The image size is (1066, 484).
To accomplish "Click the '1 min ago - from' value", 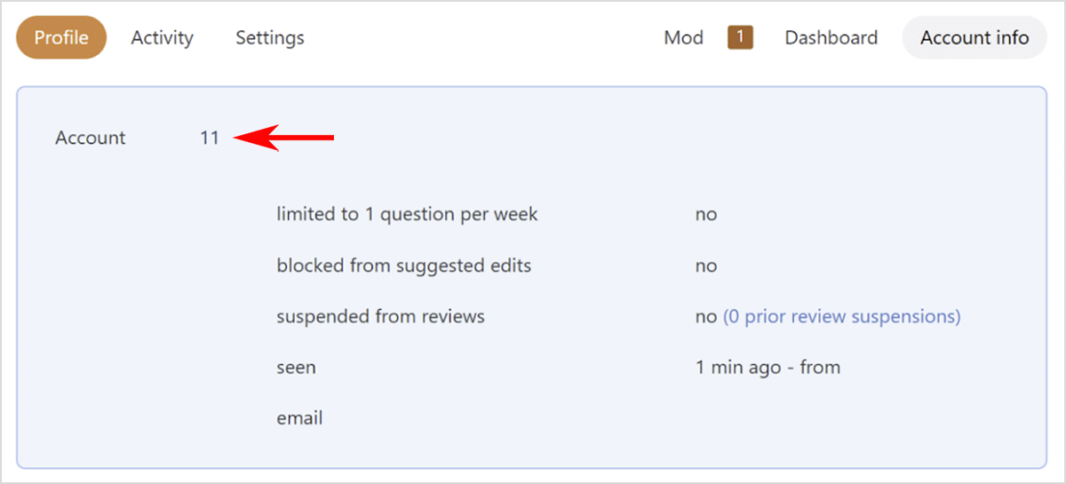I will click(768, 367).
